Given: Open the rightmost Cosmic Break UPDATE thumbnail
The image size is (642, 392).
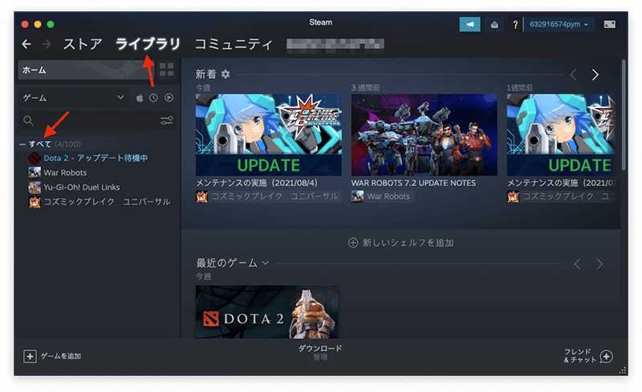Looking at the screenshot, I should pyautogui.click(x=561, y=135).
